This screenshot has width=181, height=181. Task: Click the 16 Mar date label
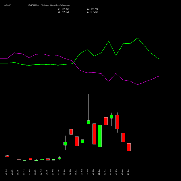click(x=117, y=172)
